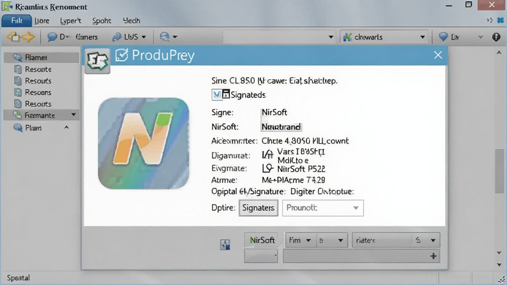Image resolution: width=507 pixels, height=285 pixels.
Task: Open the Yedh menu
Action: click(x=131, y=21)
